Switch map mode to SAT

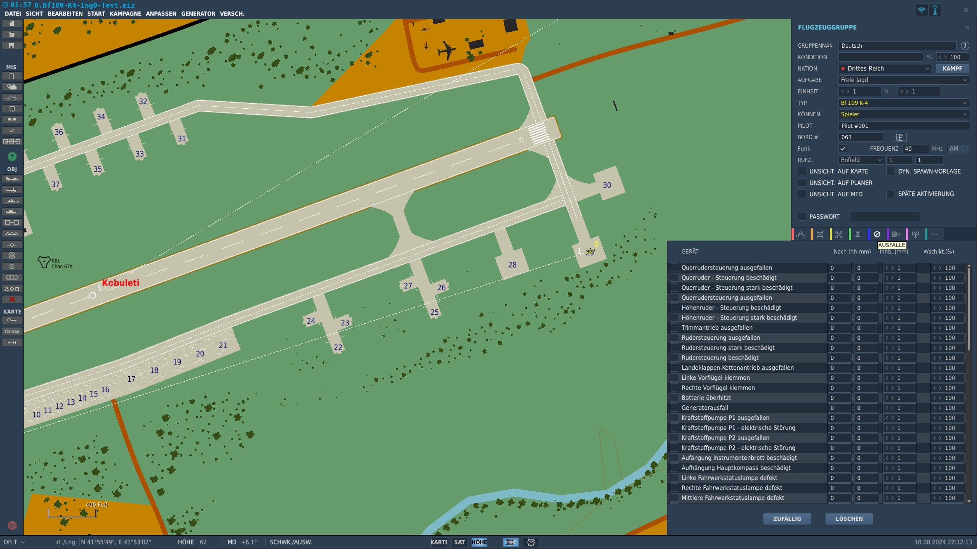[459, 542]
